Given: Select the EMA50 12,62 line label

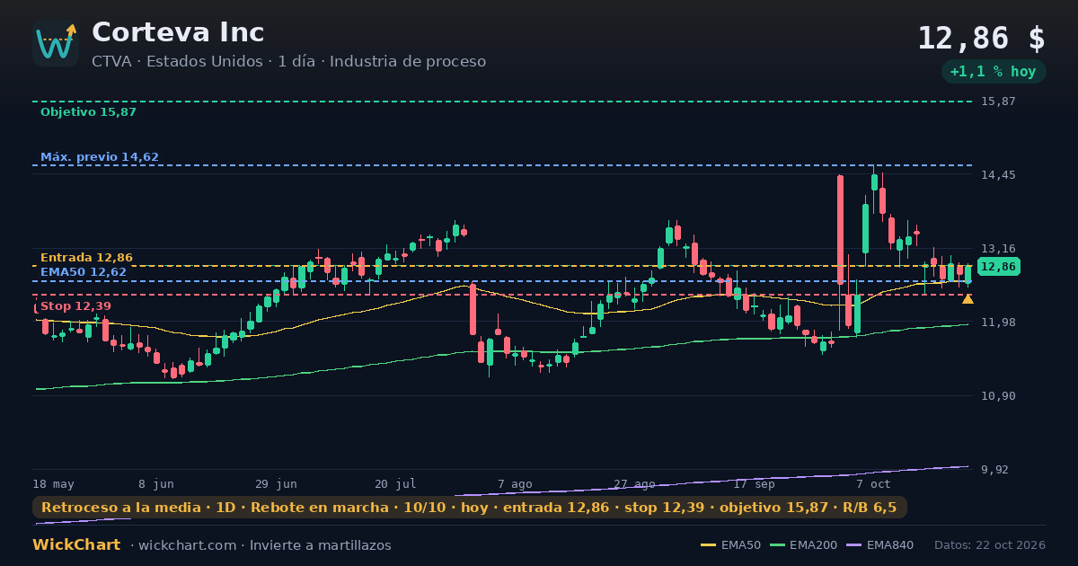Looking at the screenshot, I should point(84,271).
